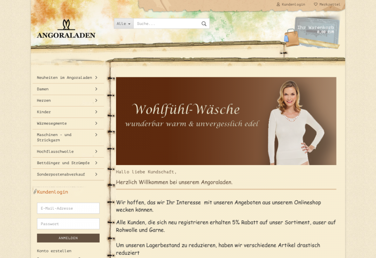Focus the Passwort input field

pos(68,224)
